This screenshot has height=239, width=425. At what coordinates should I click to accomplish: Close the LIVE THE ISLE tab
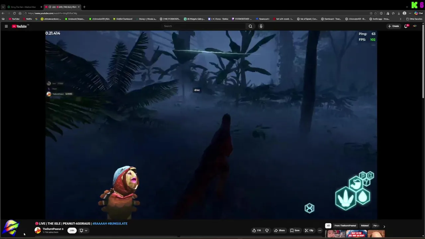[x=79, y=7]
